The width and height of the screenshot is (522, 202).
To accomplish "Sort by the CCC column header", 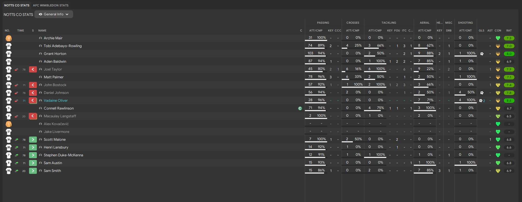I will (x=338, y=31).
